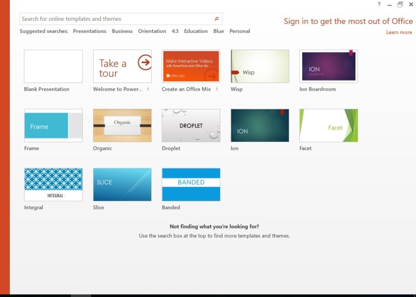Choose the Slice theme thumbnail
Image resolution: width=416 pixels, height=297 pixels.
(x=122, y=185)
